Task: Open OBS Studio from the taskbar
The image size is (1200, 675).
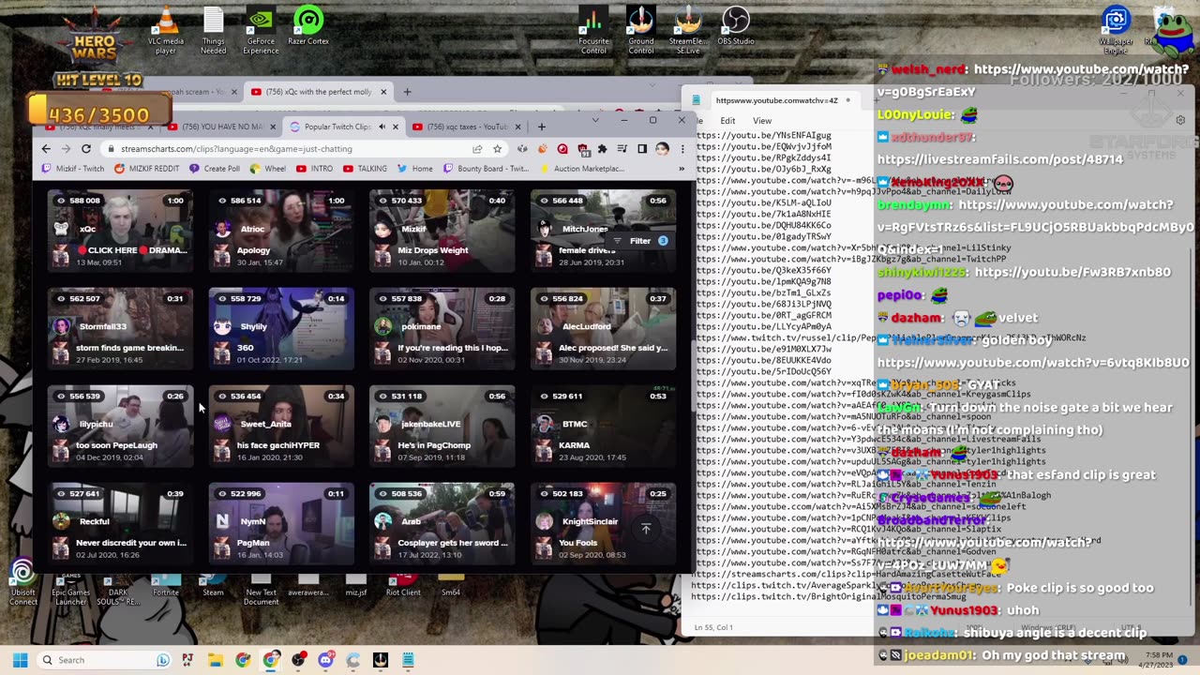Action: click(298, 660)
